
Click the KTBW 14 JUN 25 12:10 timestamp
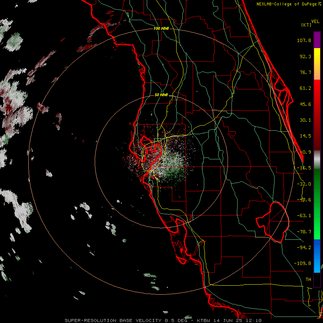click(x=229, y=320)
